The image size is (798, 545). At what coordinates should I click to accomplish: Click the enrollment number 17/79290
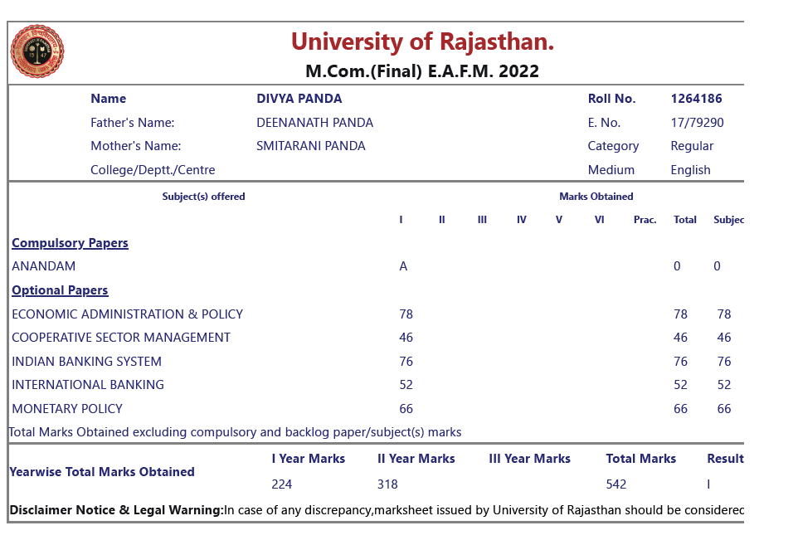[697, 123]
